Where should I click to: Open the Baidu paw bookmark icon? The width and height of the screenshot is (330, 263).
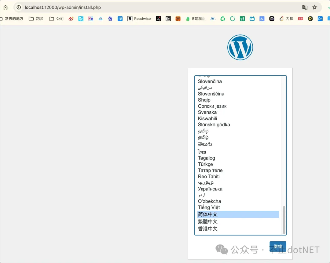(x=110, y=19)
